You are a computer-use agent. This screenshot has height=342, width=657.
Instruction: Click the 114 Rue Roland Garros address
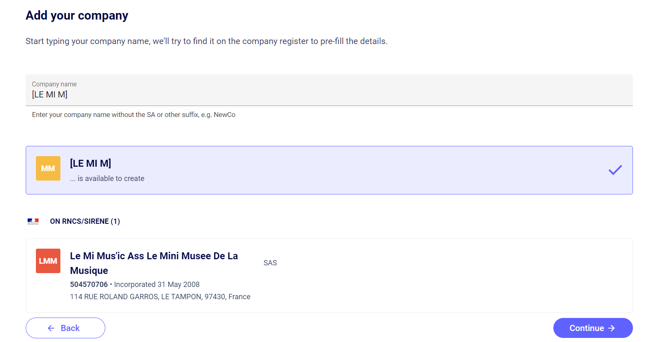160,297
